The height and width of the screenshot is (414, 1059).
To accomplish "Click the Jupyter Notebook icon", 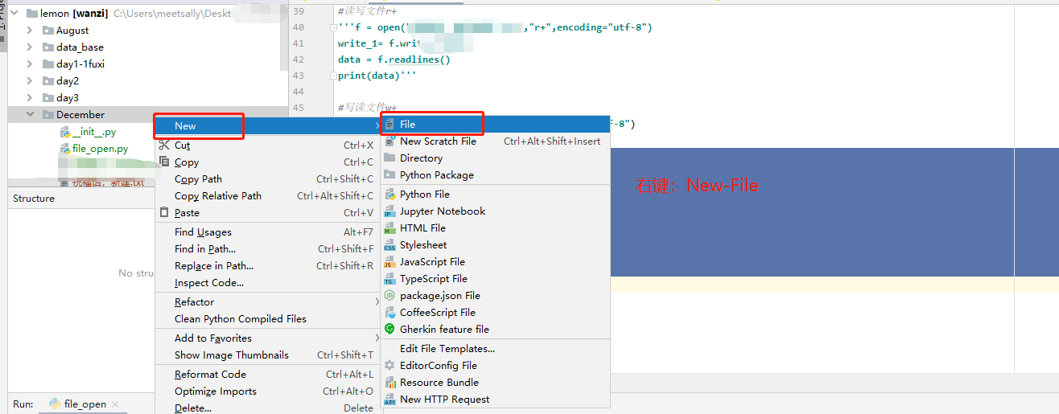I will tap(389, 211).
